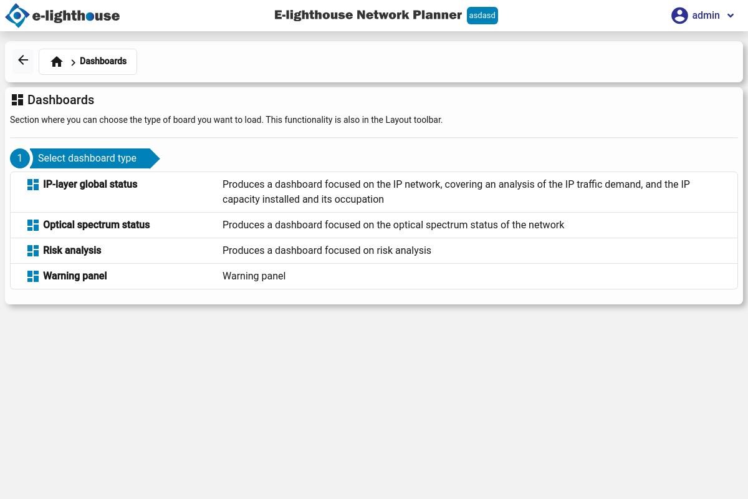Click the home icon in breadcrumb
748x499 pixels.
57,62
